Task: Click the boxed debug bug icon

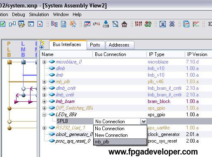Action: pos(163,24)
